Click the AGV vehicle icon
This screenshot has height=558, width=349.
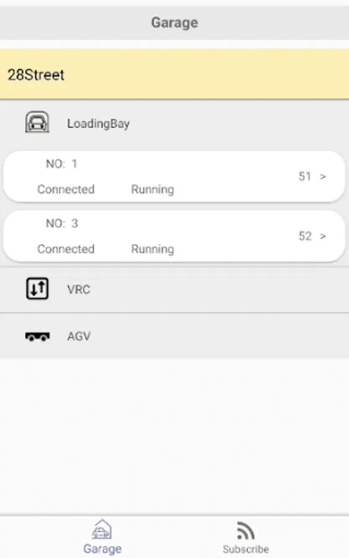37,336
